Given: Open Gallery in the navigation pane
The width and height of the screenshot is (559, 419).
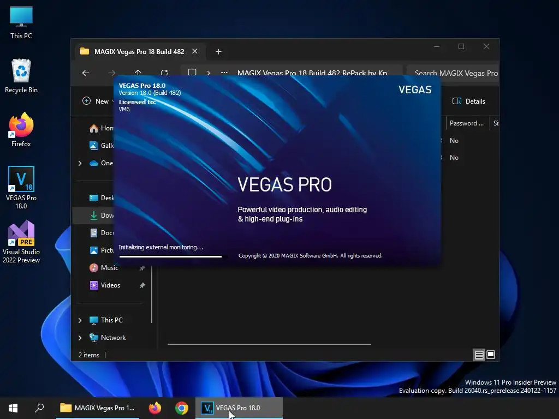Looking at the screenshot, I should 102,145.
